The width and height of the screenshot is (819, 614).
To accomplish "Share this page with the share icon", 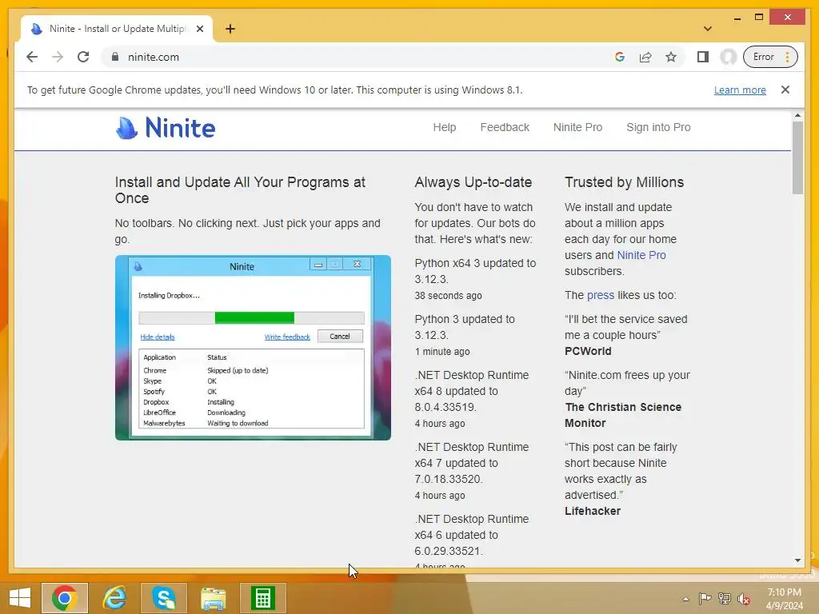I will coord(645,57).
